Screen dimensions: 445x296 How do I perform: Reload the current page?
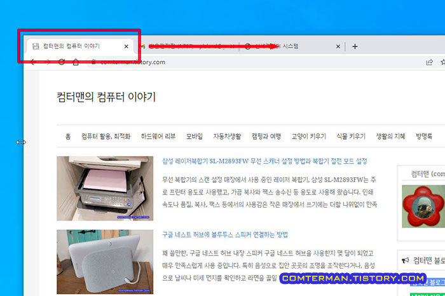point(62,62)
